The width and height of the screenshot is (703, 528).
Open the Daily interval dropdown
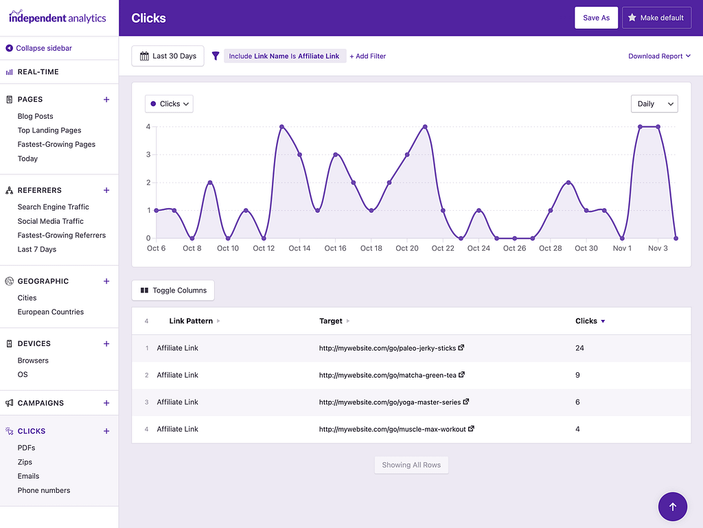pos(654,103)
